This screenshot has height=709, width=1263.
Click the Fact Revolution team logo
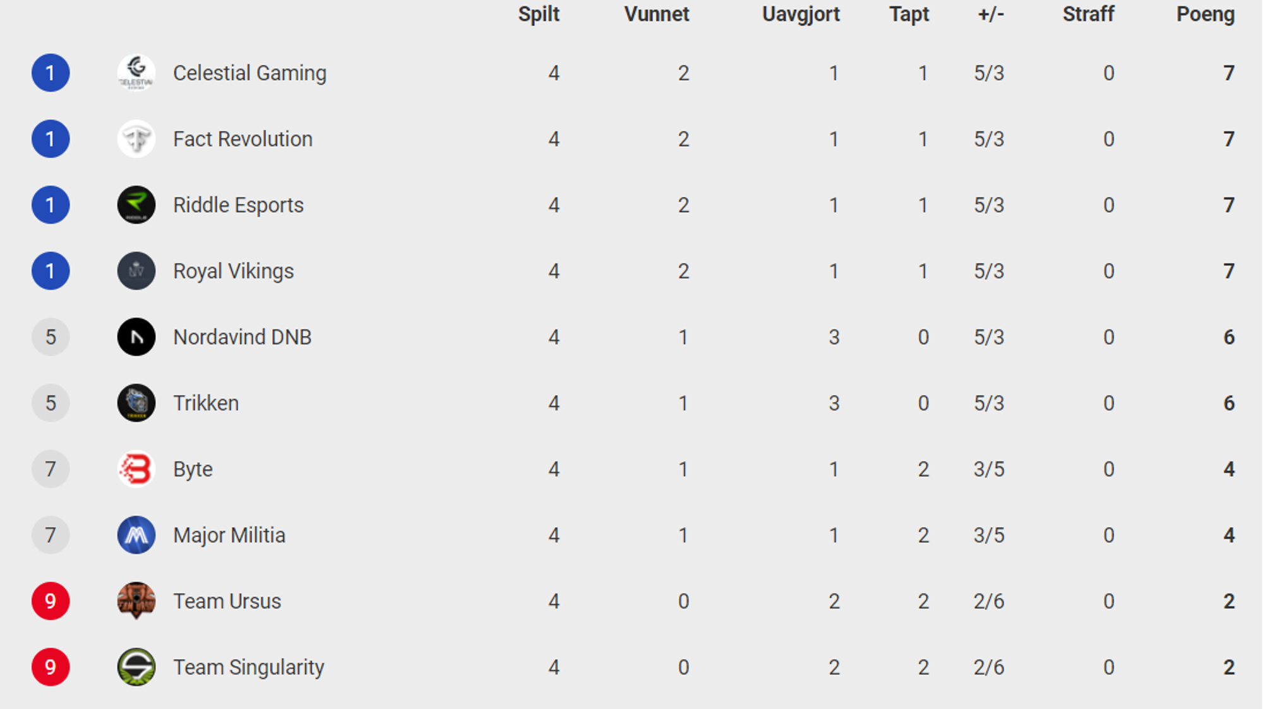pyautogui.click(x=136, y=139)
